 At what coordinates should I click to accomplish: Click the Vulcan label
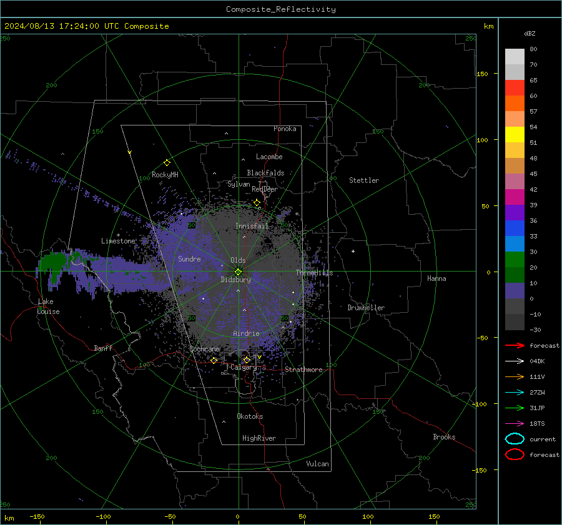(x=317, y=464)
